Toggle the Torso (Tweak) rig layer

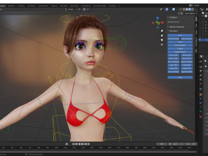(180, 45)
